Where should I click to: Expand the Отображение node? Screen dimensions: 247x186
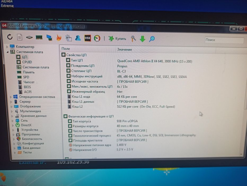coord(11,107)
